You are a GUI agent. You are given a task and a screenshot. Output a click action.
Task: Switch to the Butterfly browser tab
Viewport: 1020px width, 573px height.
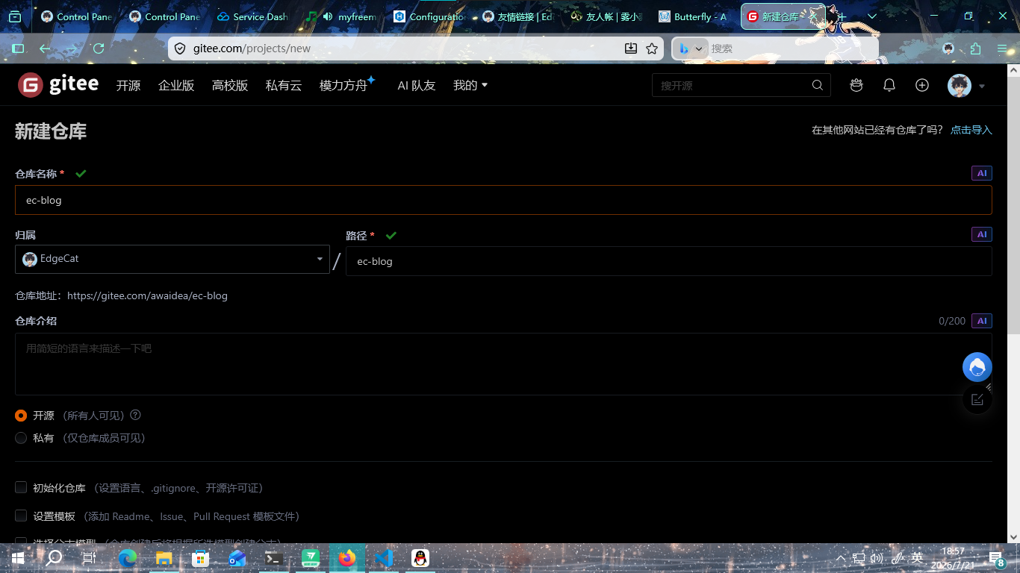(694, 16)
